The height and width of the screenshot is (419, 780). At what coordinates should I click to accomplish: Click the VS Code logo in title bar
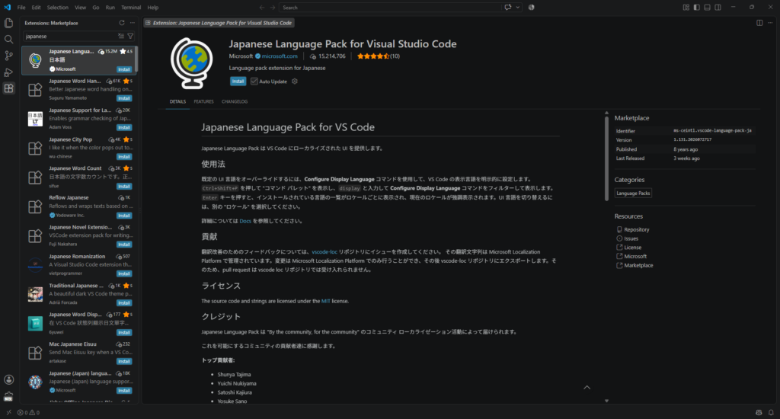tap(7, 8)
